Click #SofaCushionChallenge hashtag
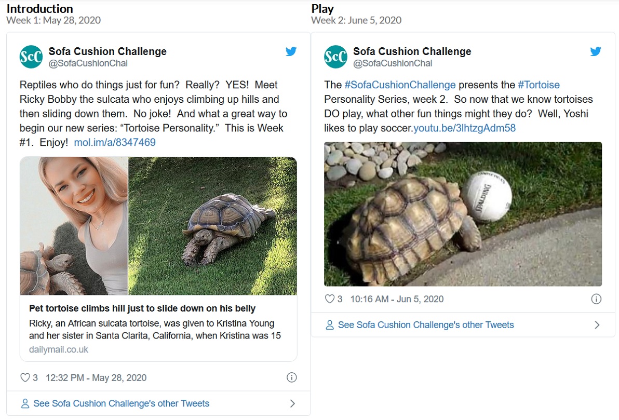 coord(400,85)
